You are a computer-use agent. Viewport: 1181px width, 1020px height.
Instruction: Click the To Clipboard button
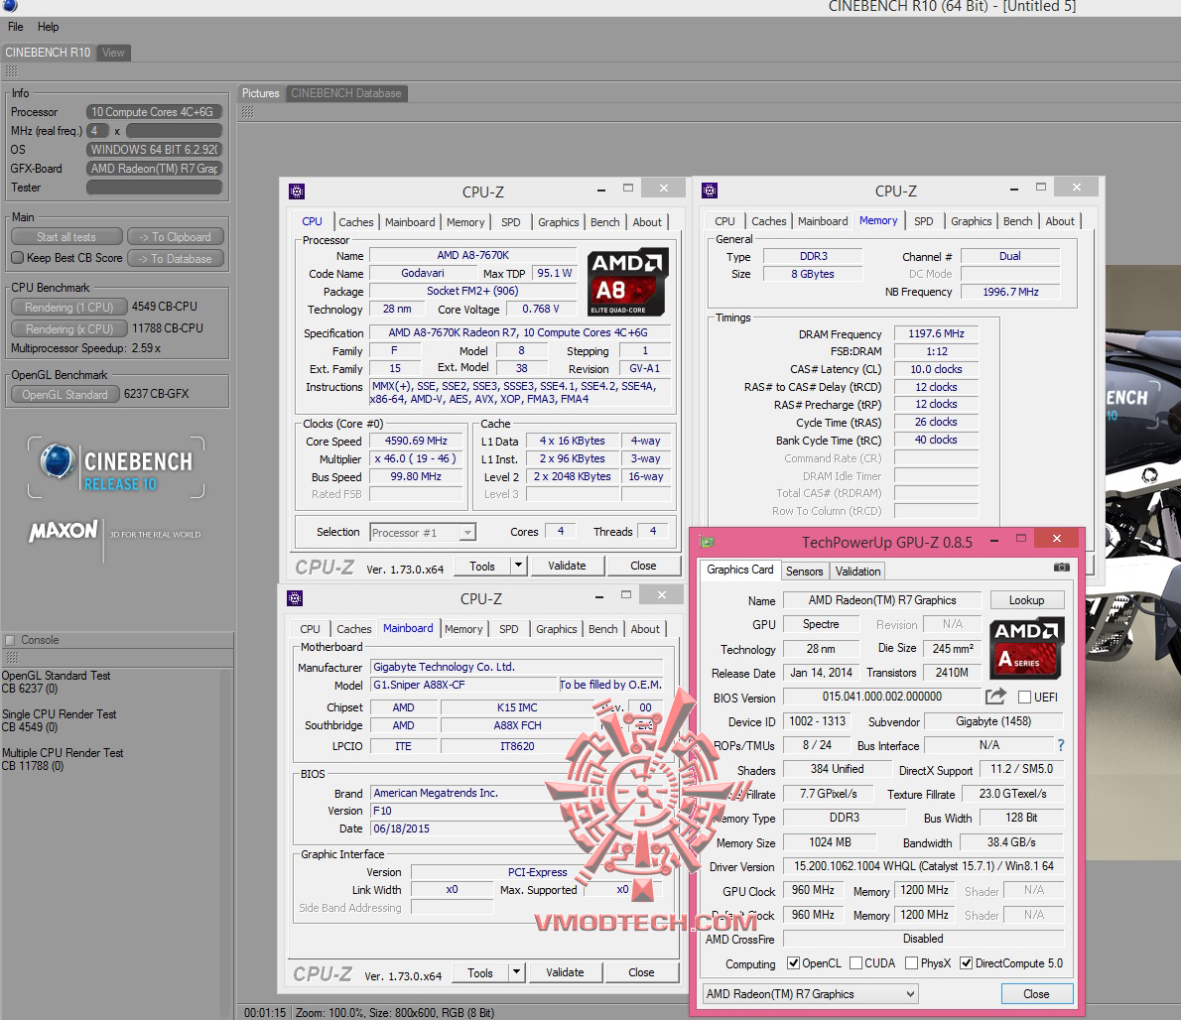[x=176, y=237]
